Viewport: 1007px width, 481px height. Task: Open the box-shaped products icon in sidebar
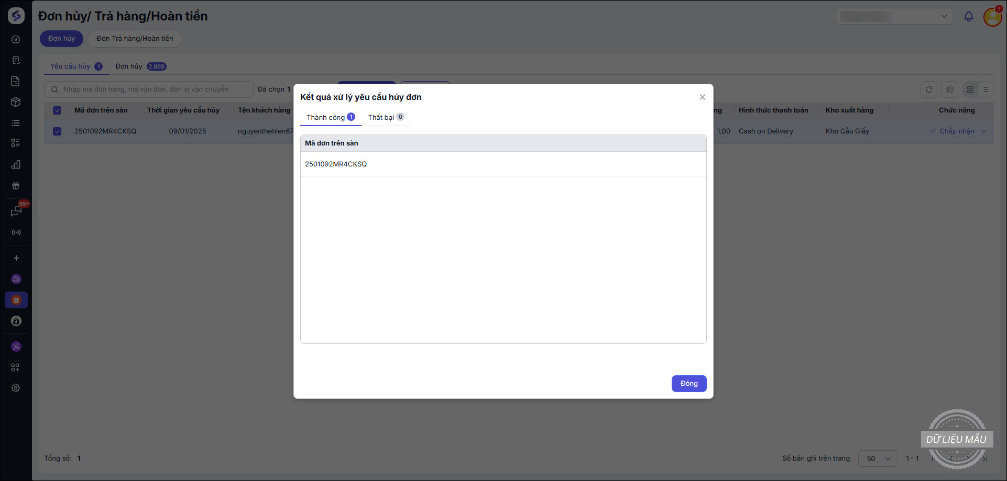click(16, 102)
